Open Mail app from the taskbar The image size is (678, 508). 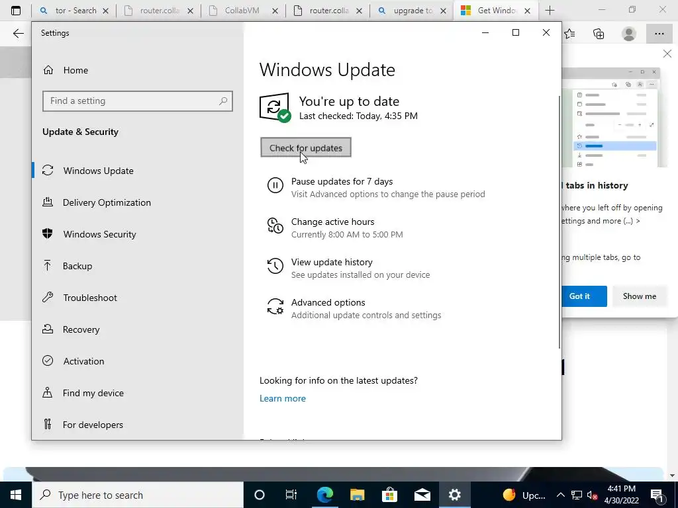(x=422, y=495)
